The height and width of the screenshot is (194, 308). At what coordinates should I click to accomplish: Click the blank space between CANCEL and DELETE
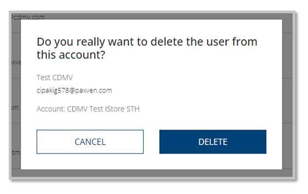[x=151, y=142]
